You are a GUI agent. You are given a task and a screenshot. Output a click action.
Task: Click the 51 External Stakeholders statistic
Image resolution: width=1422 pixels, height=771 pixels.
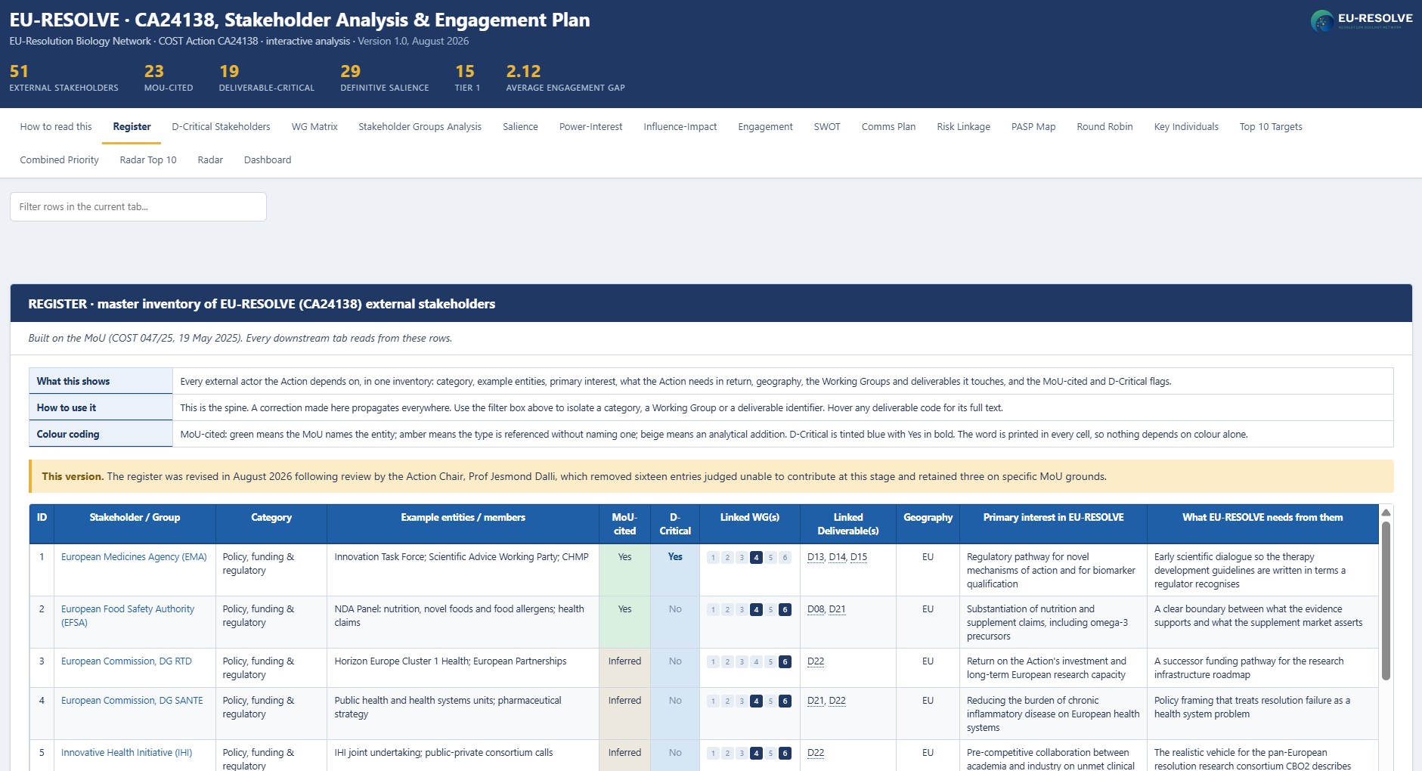pos(64,79)
